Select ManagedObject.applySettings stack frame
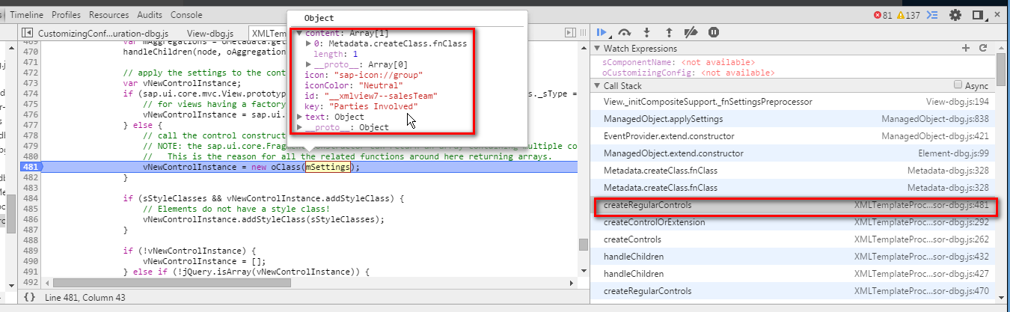The image size is (1010, 312). tap(793, 119)
